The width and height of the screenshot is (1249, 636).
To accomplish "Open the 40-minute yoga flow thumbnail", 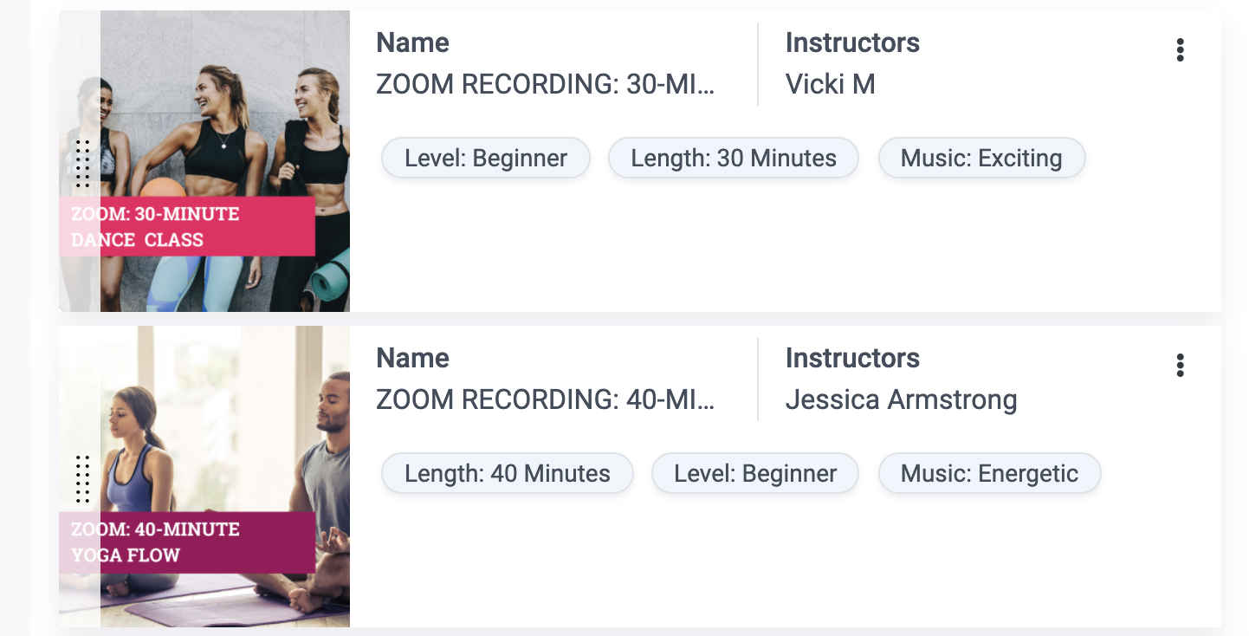I will point(225,477).
